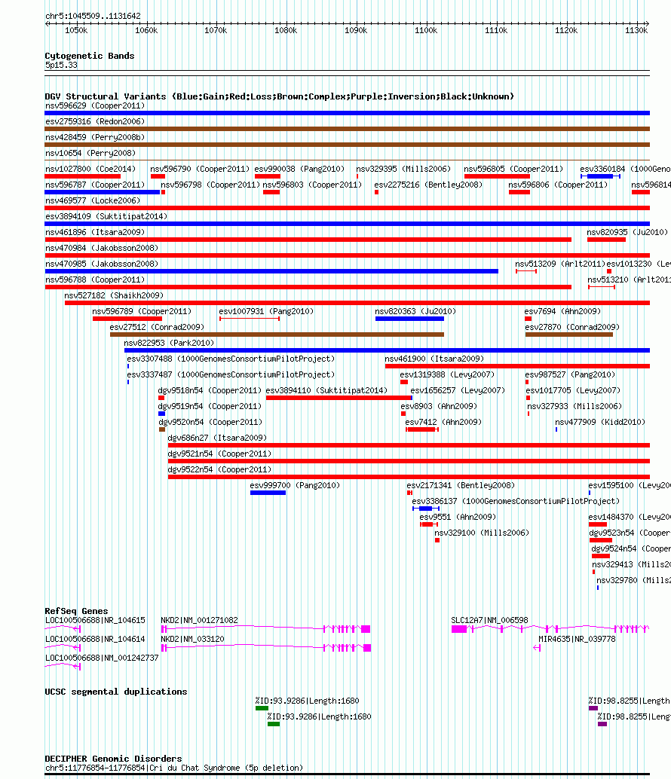Select the blue bar under nsv596629
Screen dimensions: 671x779
click(347, 113)
